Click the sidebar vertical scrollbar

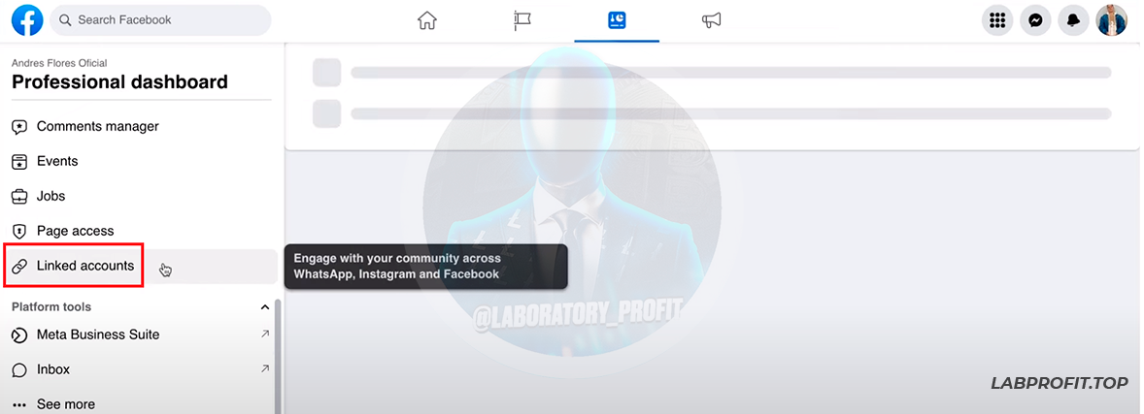coord(277,357)
